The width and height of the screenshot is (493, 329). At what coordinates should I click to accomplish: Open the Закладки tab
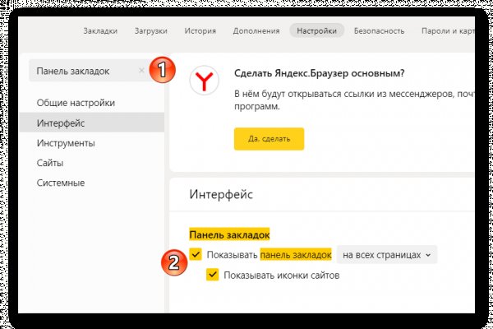pyautogui.click(x=100, y=31)
